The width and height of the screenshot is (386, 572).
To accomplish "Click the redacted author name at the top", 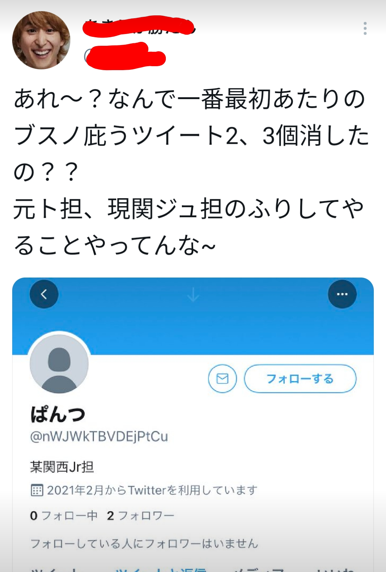I will pos(139,27).
